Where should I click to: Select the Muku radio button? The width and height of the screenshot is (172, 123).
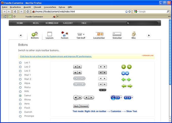point(20,87)
